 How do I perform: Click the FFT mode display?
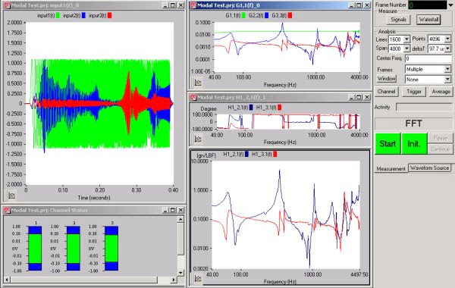click(x=413, y=124)
